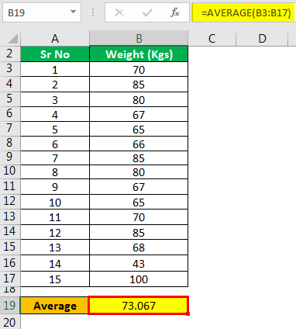Screen dimensions: 296x329
Task: Click the Cancel (X) formula bar icon
Action: click(119, 12)
